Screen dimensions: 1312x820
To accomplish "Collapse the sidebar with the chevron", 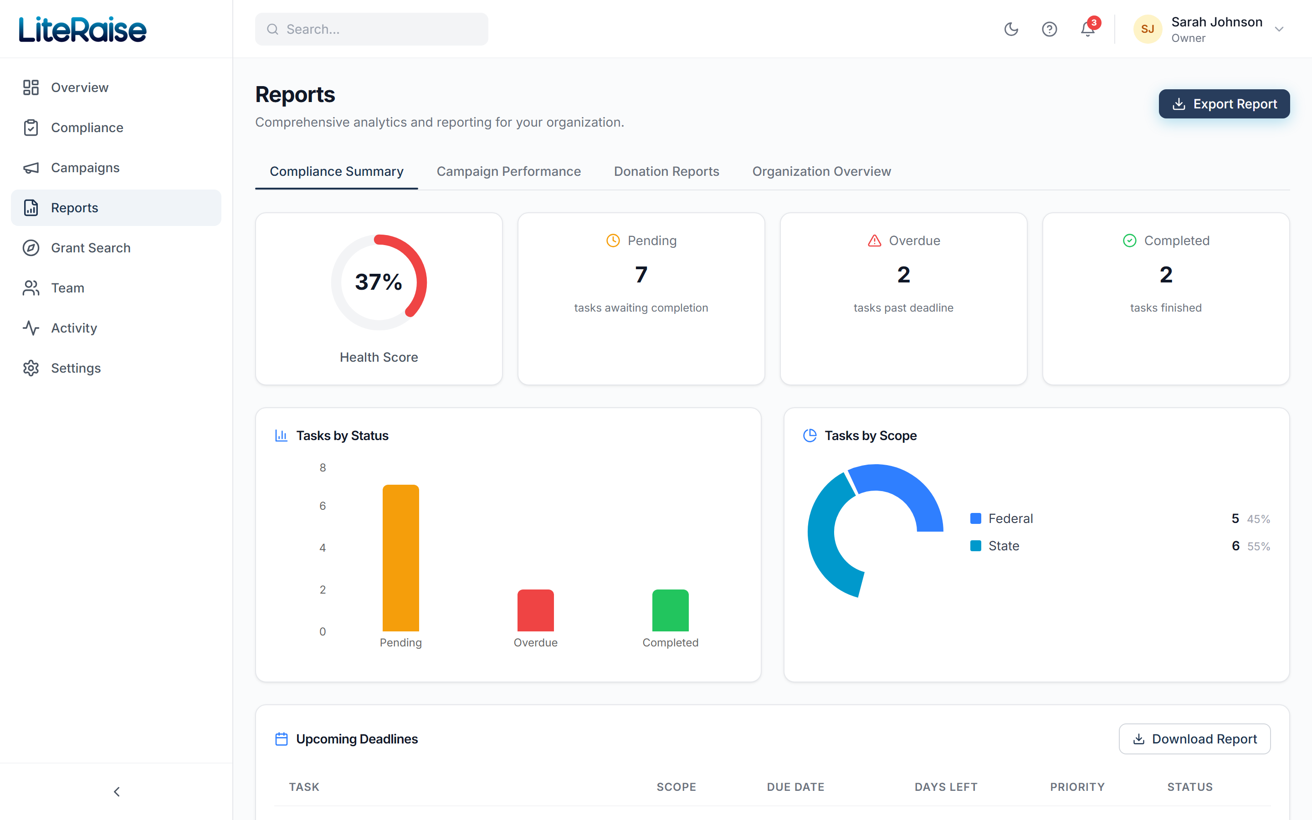I will [x=117, y=792].
